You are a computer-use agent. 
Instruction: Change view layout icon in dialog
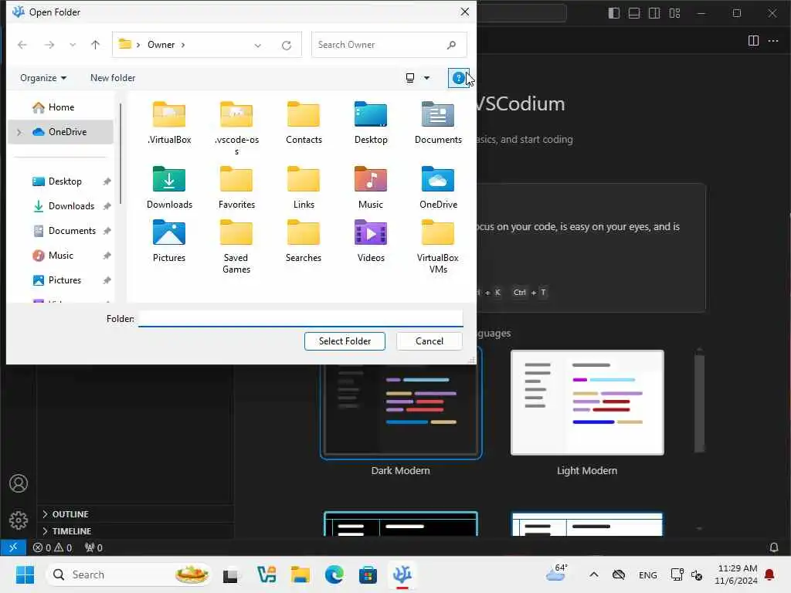(410, 78)
